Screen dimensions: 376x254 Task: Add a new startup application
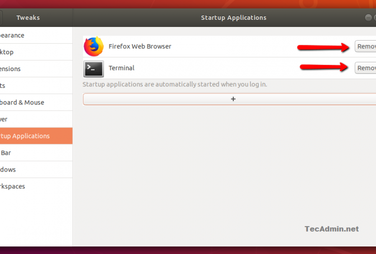(x=233, y=99)
